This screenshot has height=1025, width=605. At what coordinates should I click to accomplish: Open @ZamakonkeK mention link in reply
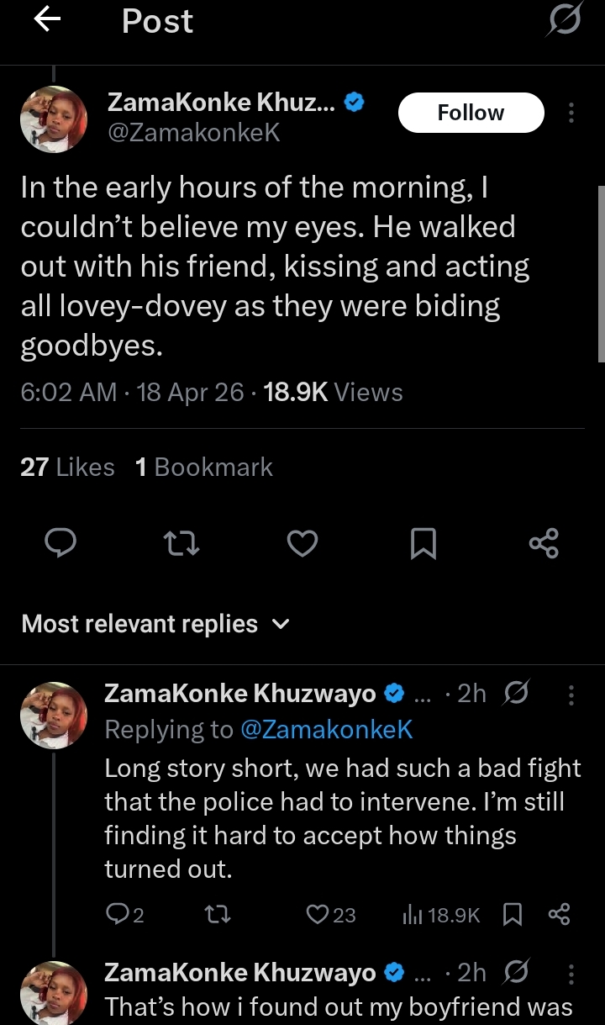click(326, 729)
